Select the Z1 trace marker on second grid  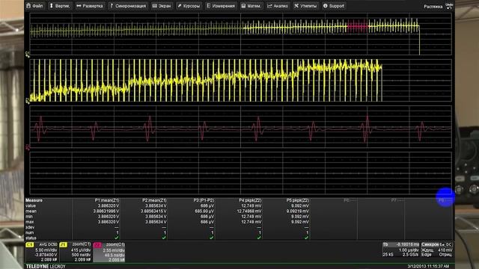click(x=28, y=101)
